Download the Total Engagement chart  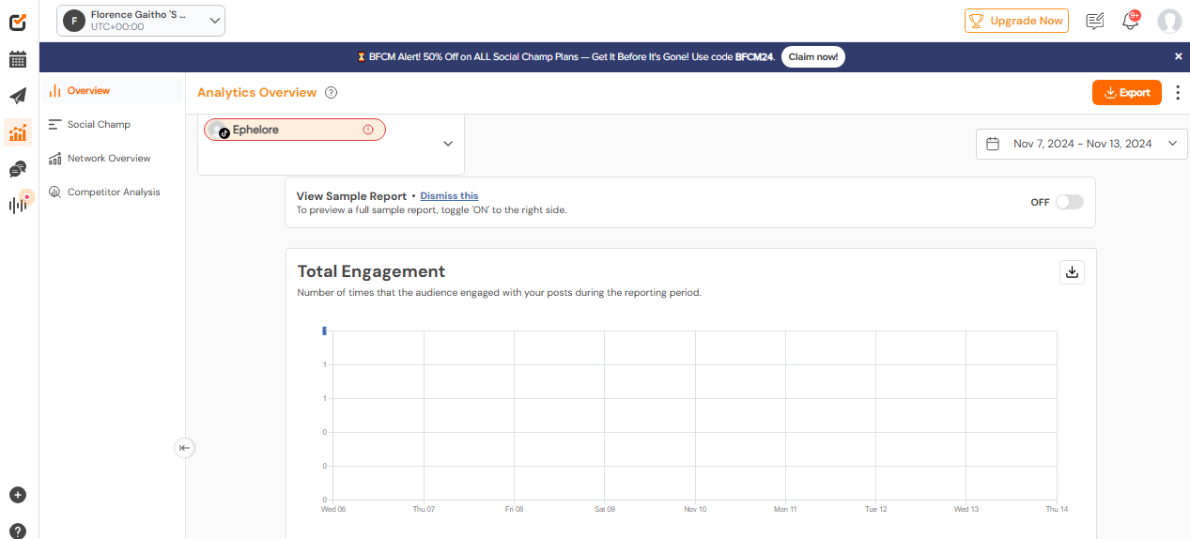tap(1072, 272)
